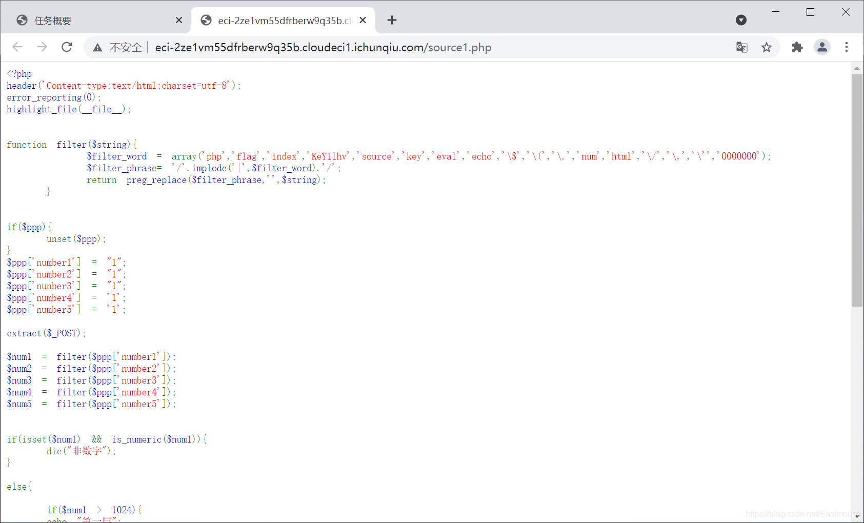Click the 'extract($_POST);' line
The width and height of the screenshot is (864, 523).
(46, 333)
